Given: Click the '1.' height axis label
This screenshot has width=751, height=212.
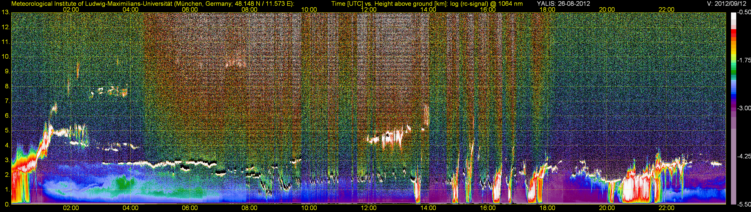Looking at the screenshot, I should point(7,190).
